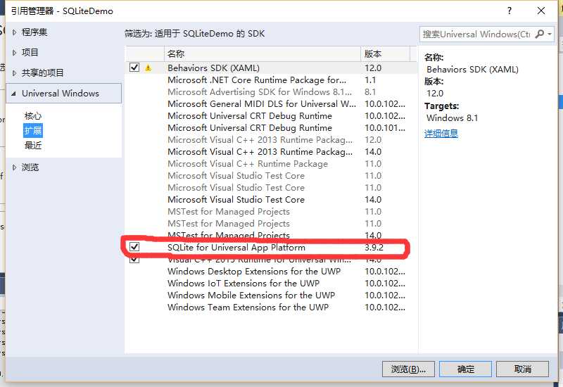563x387 pixels.
Task: Expand the 项目 tree node
Action: pyautogui.click(x=14, y=53)
